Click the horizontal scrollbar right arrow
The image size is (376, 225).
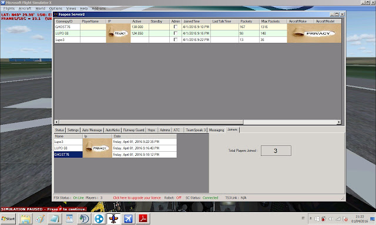[339, 122]
